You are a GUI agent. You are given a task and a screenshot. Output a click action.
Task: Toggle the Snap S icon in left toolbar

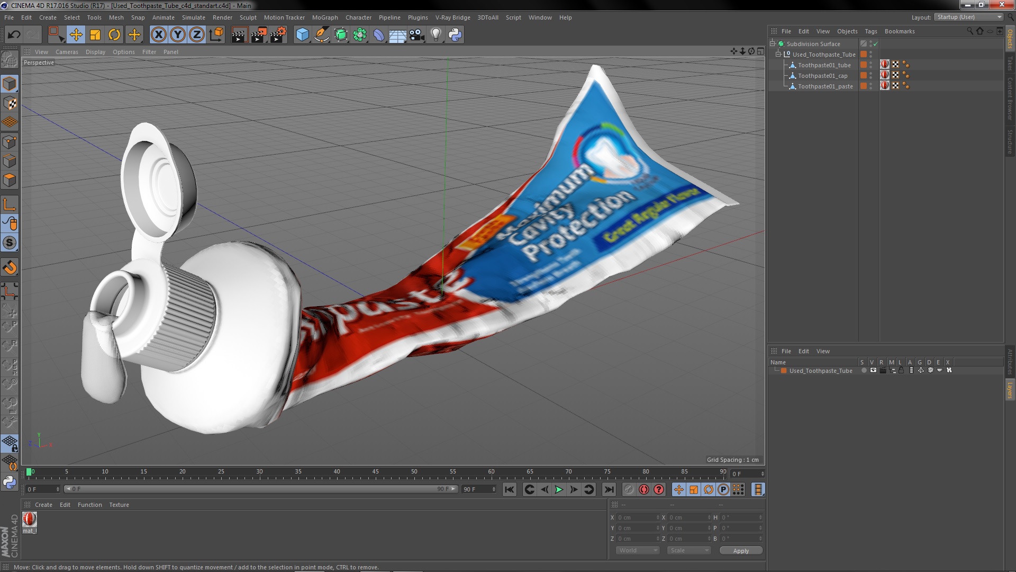[x=10, y=243]
